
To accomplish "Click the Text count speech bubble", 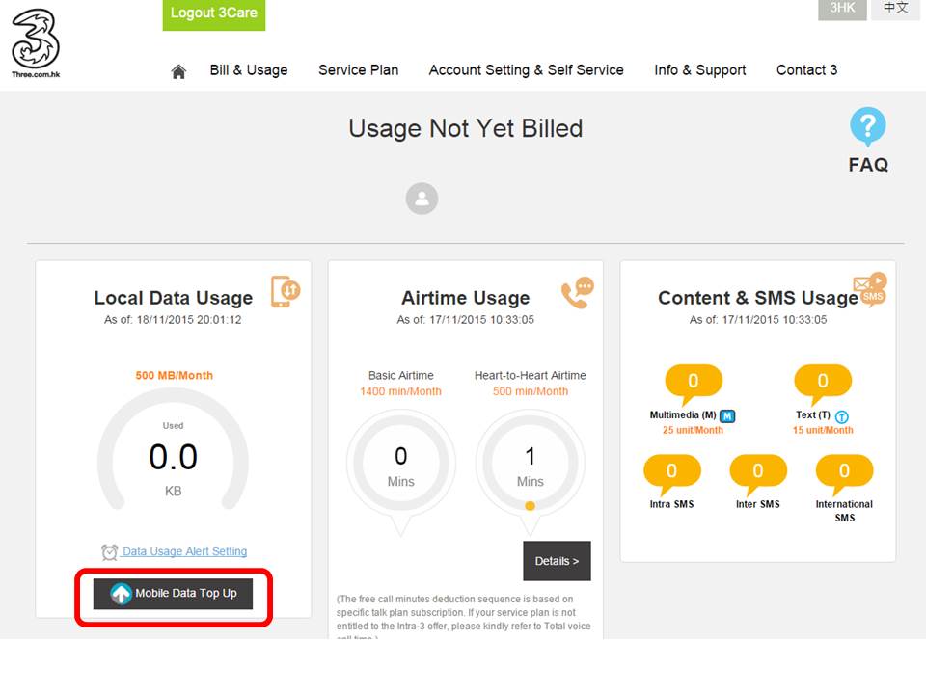I will 823,384.
